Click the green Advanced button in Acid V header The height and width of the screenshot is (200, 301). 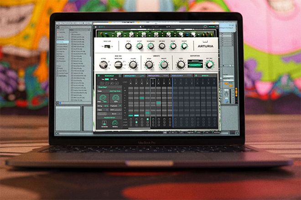point(212,27)
